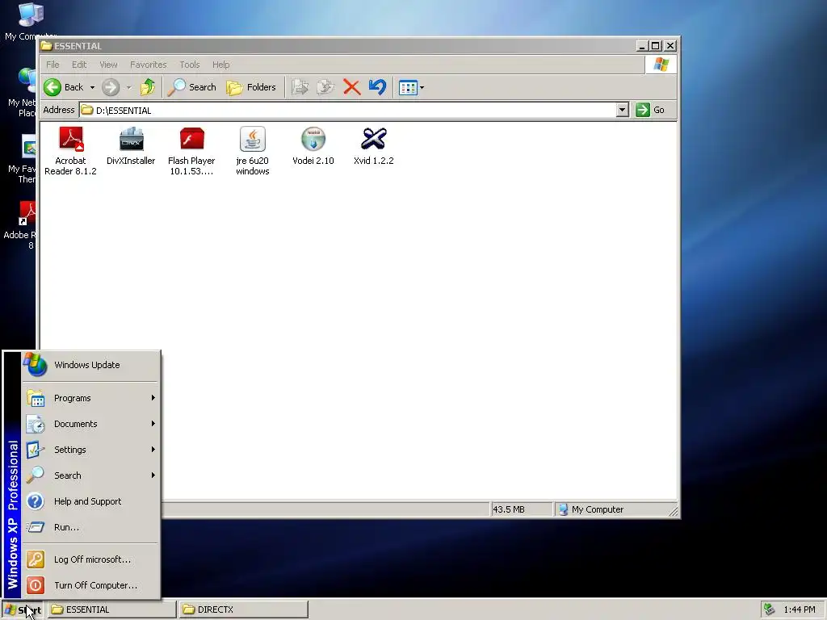Viewport: 827px width, 620px height.
Task: Switch to the DIRECTX taskbar button
Action: click(243, 610)
